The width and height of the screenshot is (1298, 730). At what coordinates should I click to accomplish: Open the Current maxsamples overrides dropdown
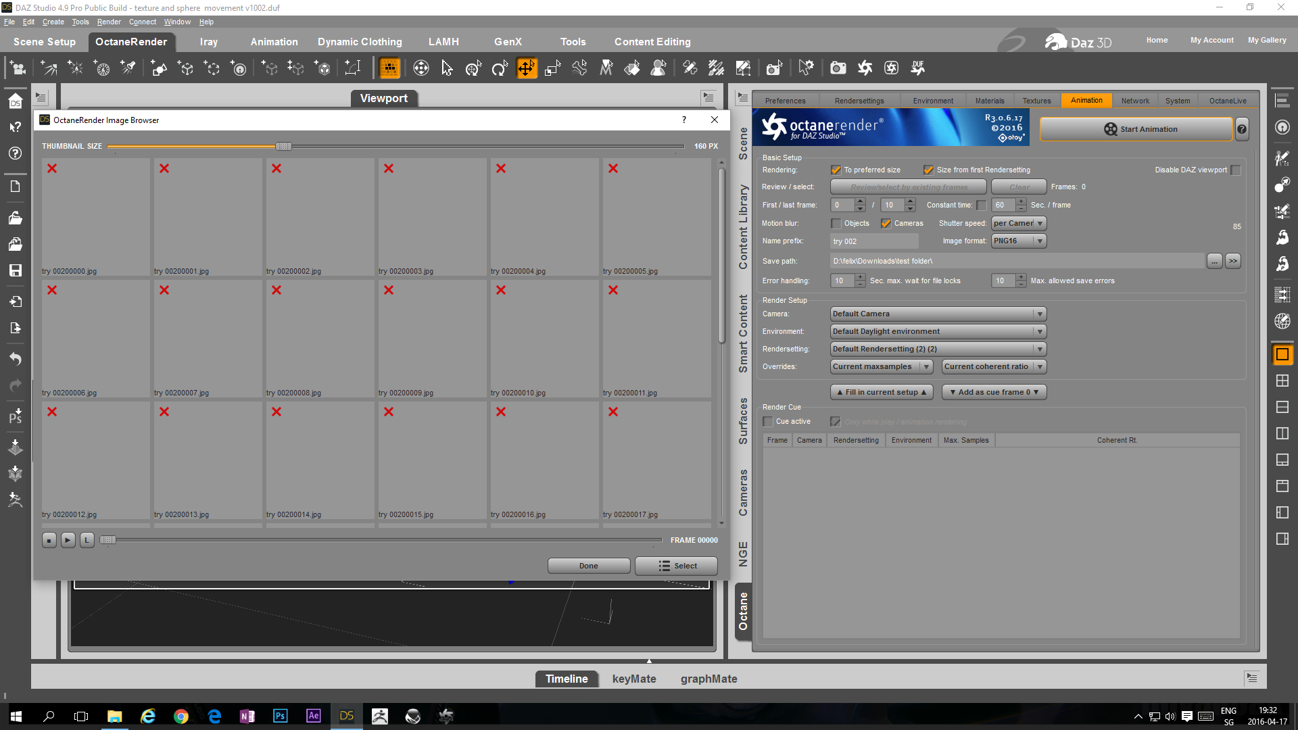pos(882,367)
